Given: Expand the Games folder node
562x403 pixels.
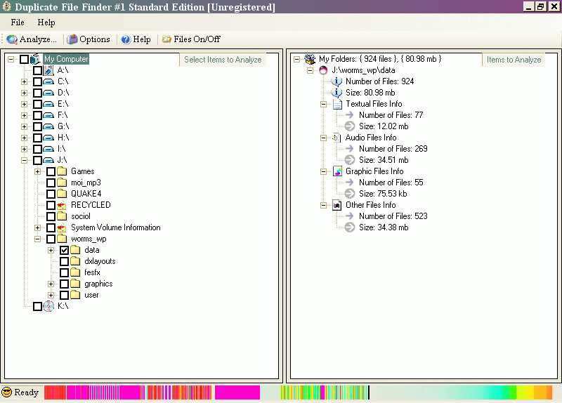Looking at the screenshot, I should 38,171.
